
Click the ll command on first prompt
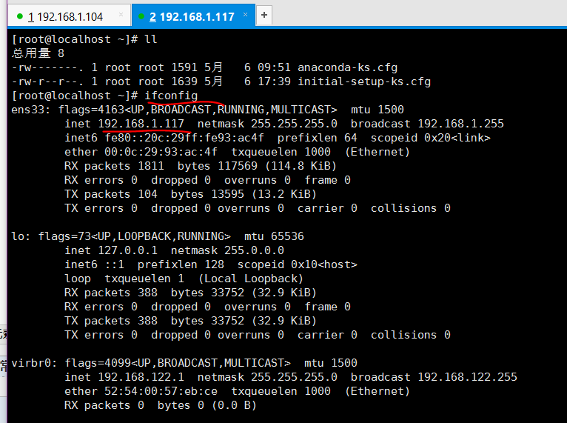coord(151,39)
